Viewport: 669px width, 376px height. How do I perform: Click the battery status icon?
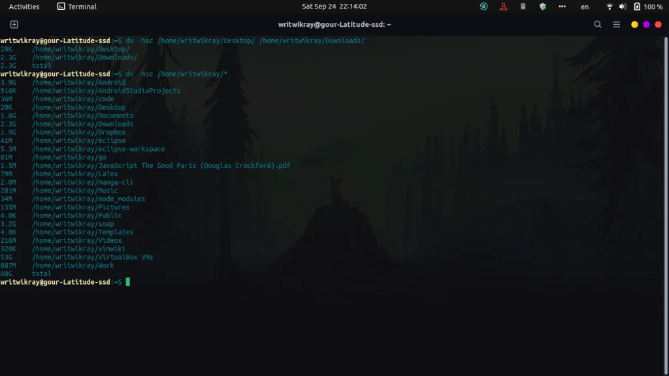[637, 7]
